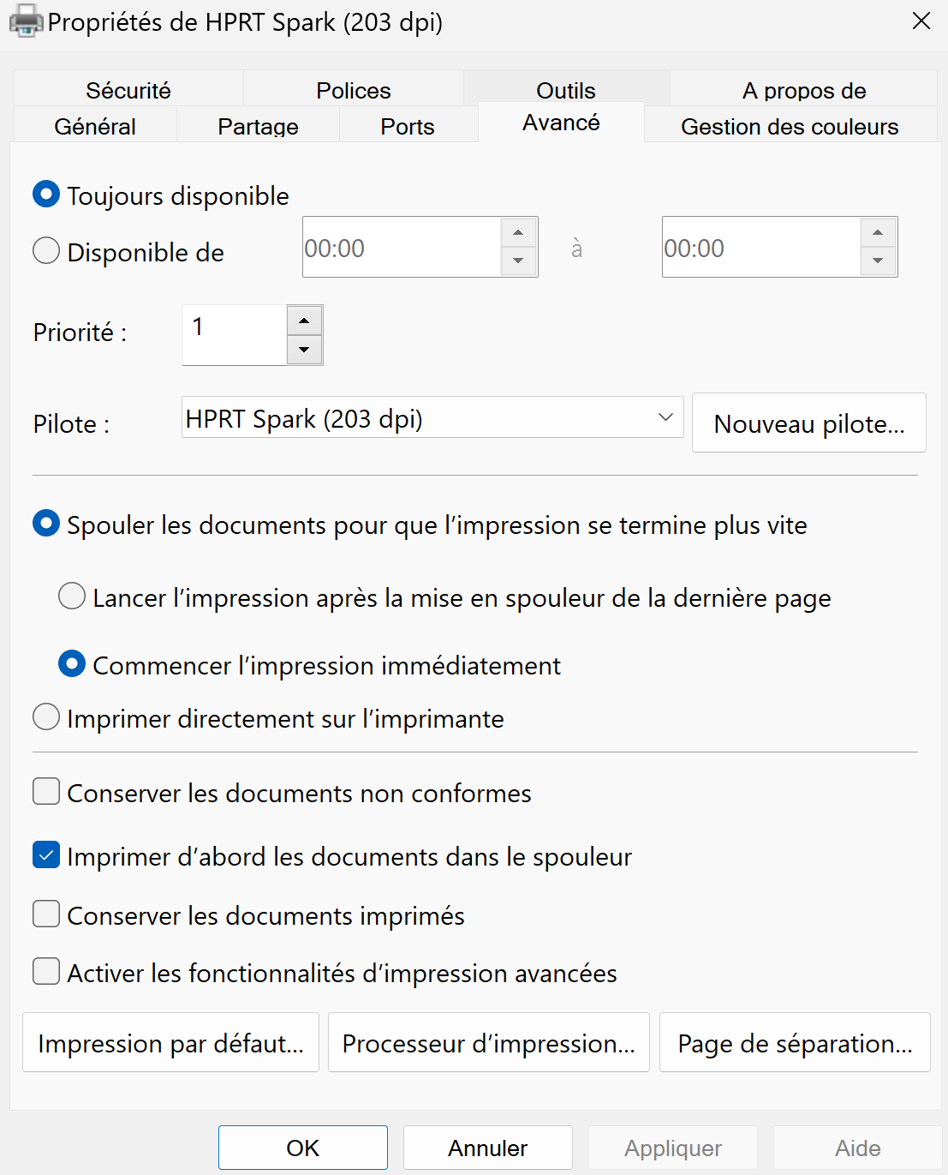
Task: Open the Sécurité tab
Action: coord(128,90)
